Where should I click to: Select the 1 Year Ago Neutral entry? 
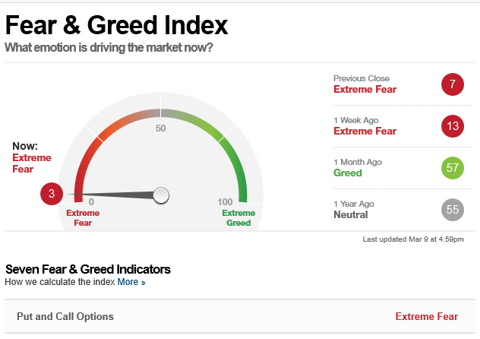pos(354,210)
